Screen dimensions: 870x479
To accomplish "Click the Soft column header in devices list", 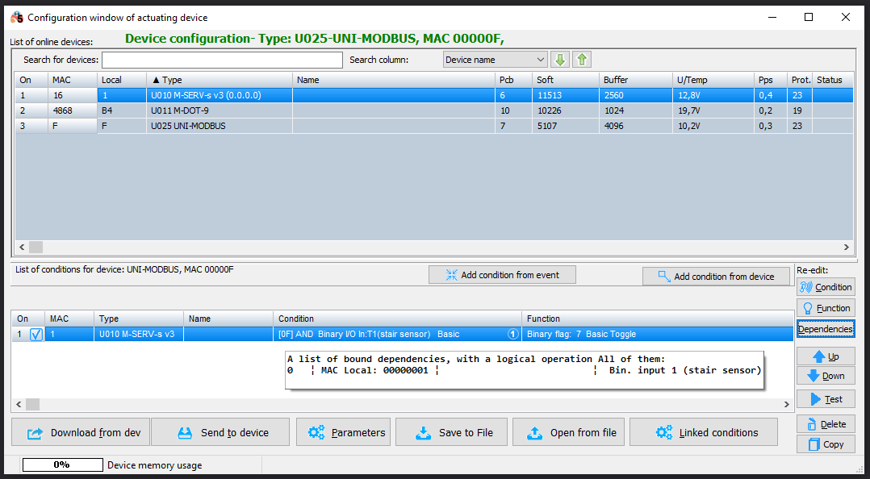I will click(x=566, y=80).
